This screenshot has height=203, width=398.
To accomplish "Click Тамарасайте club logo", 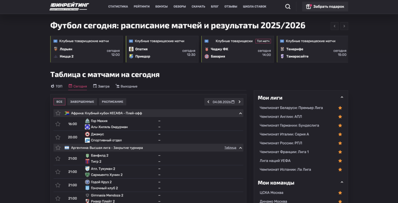I will click(282, 57).
